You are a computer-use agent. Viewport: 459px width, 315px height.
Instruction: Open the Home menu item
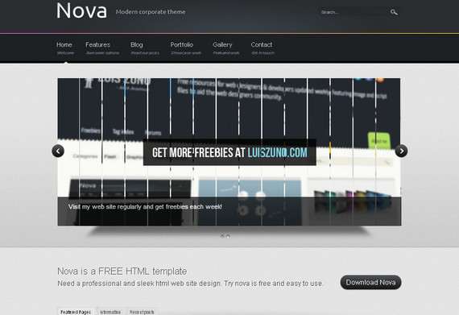click(65, 48)
